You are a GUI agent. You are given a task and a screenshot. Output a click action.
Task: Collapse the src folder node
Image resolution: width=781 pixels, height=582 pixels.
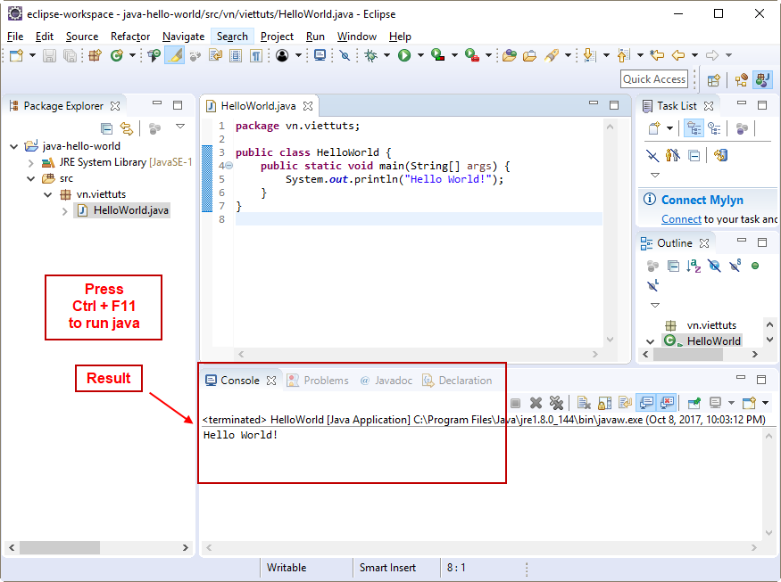(31, 178)
